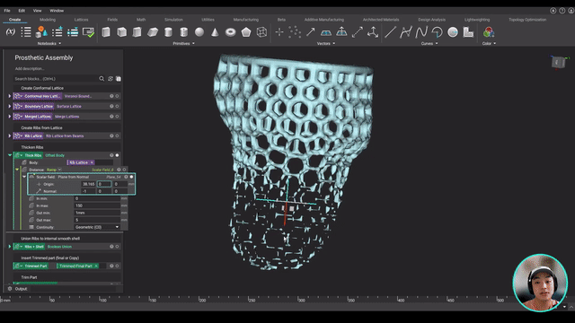The image size is (575, 323).
Task: Open the Edit menu
Action: pyautogui.click(x=22, y=11)
